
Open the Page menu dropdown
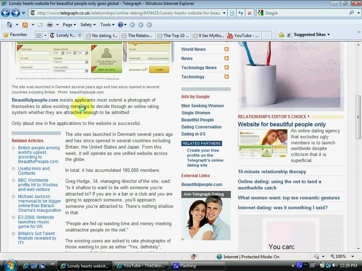69,25
